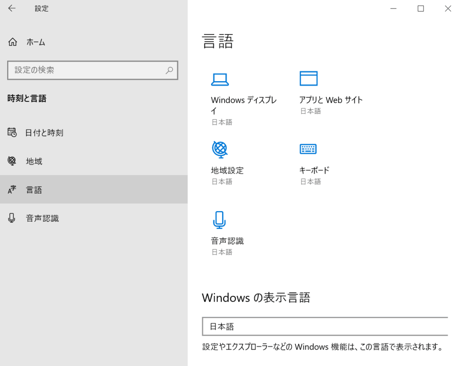This screenshot has width=457, height=366.
Task: Click the laptop icon for Windows ディスプレイ
Action: 220,79
